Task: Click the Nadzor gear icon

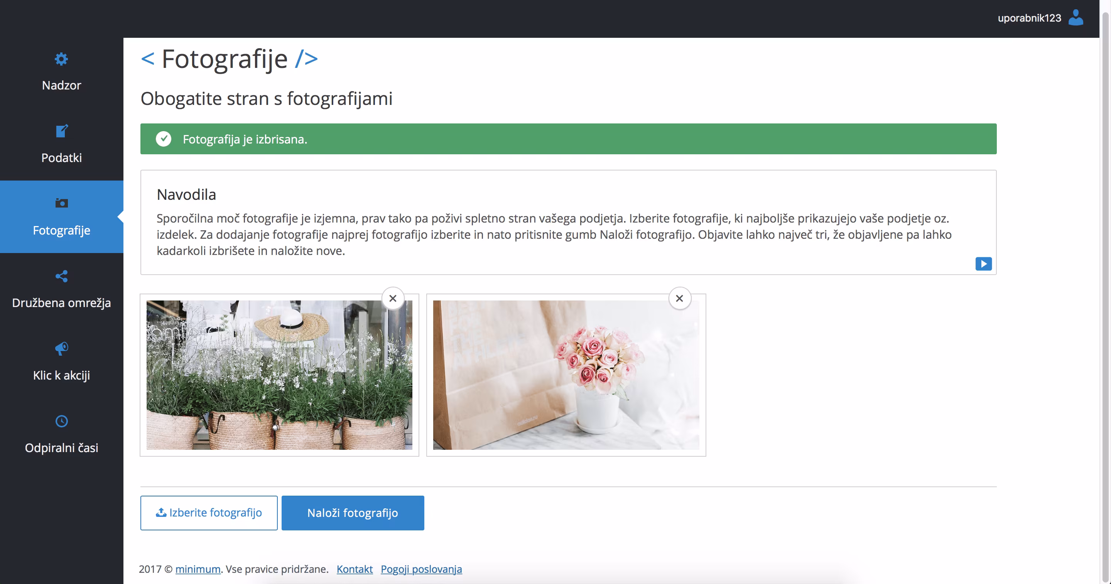Action: coord(61,59)
